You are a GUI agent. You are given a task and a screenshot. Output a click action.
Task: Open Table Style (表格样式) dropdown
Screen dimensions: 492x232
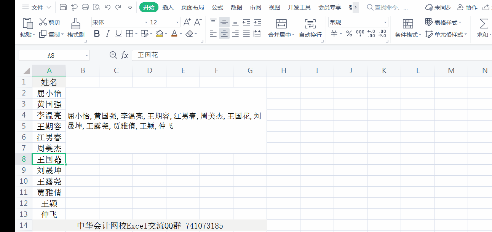coord(443,22)
